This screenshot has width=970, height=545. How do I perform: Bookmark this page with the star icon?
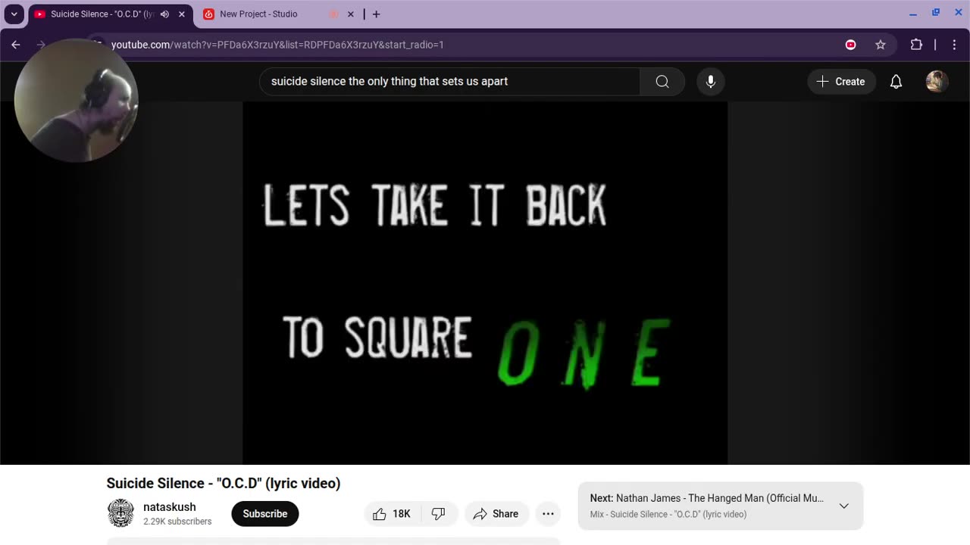pos(881,45)
